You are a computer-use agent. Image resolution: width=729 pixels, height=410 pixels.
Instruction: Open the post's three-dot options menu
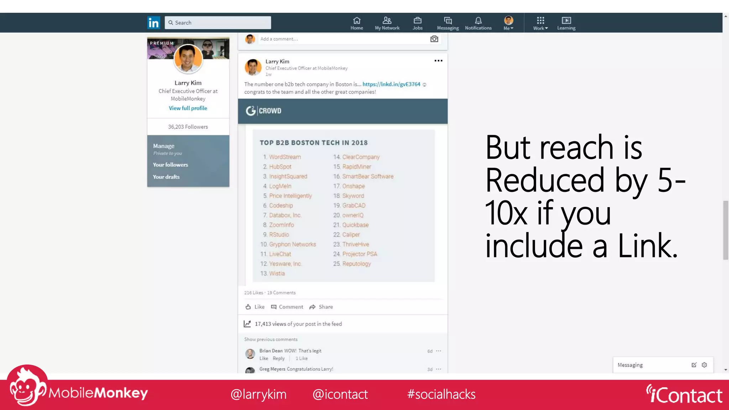[x=439, y=61]
